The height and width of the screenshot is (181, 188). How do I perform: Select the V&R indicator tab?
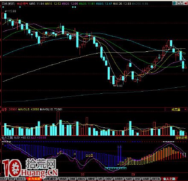click(x=146, y=179)
